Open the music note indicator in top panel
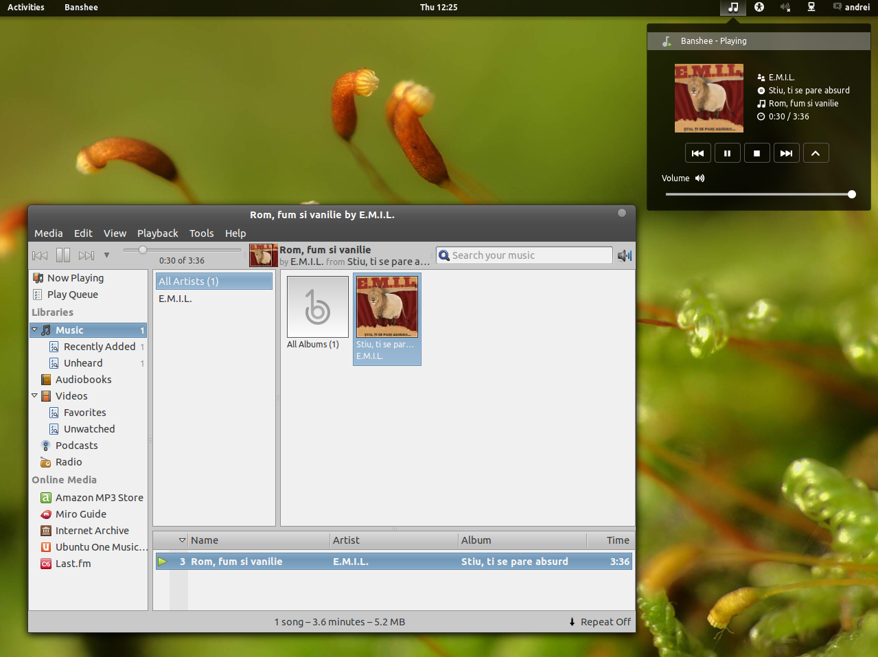 tap(732, 8)
